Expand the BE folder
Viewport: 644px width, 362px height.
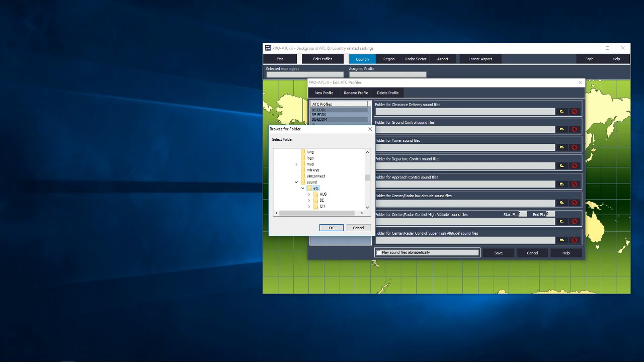point(309,200)
